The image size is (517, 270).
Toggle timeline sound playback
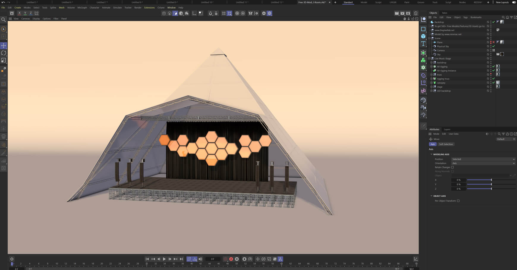pyautogui.click(x=200, y=259)
